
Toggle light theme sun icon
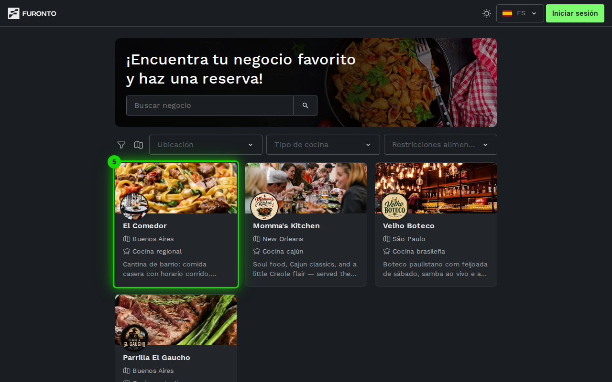point(487,13)
